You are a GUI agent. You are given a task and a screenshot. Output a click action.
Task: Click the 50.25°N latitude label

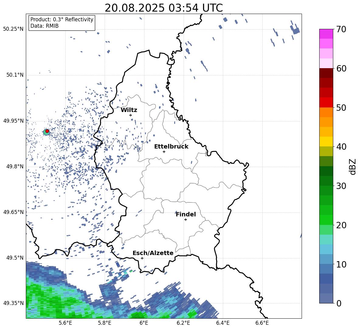pyautogui.click(x=13, y=29)
